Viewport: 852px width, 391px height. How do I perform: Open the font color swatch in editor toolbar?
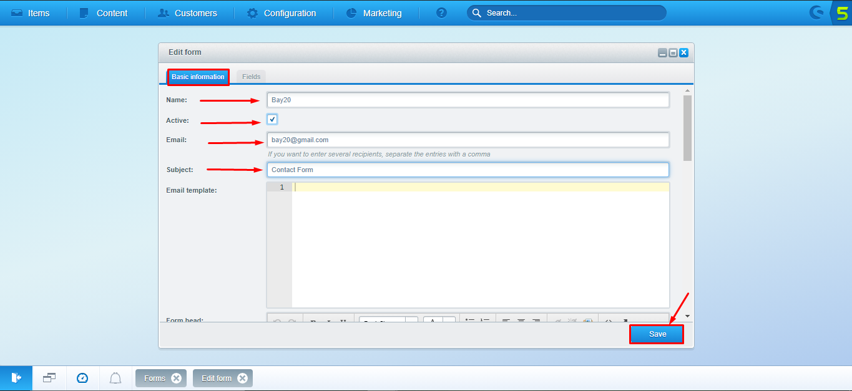[432, 320]
